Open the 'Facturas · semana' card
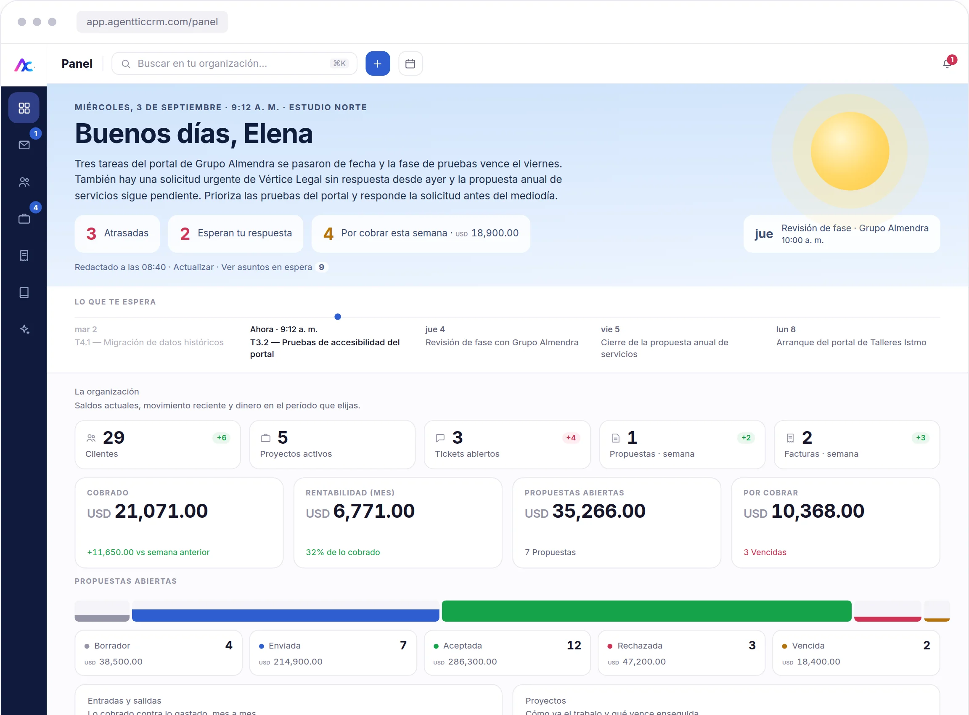Screen dimensions: 969x715 coord(856,445)
